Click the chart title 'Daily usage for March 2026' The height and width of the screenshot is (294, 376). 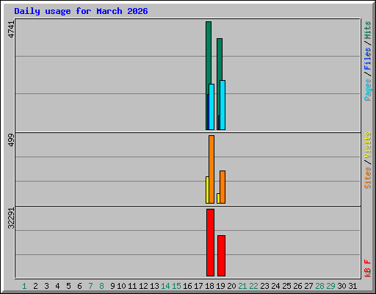click(x=81, y=11)
